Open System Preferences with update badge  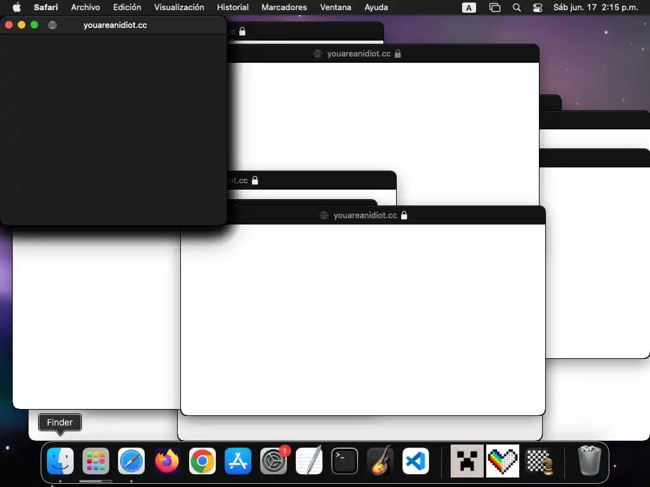point(274,461)
